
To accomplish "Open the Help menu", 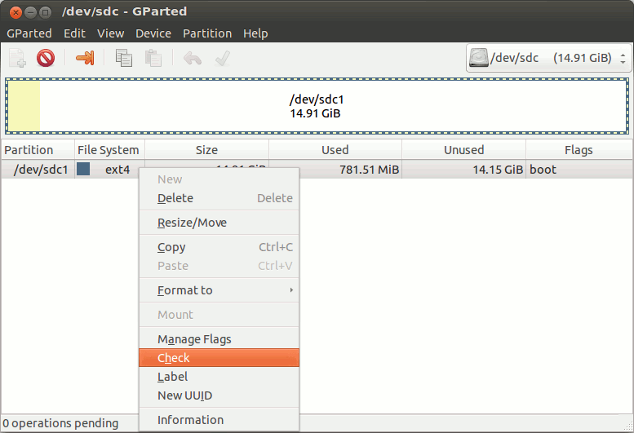I will (x=255, y=33).
